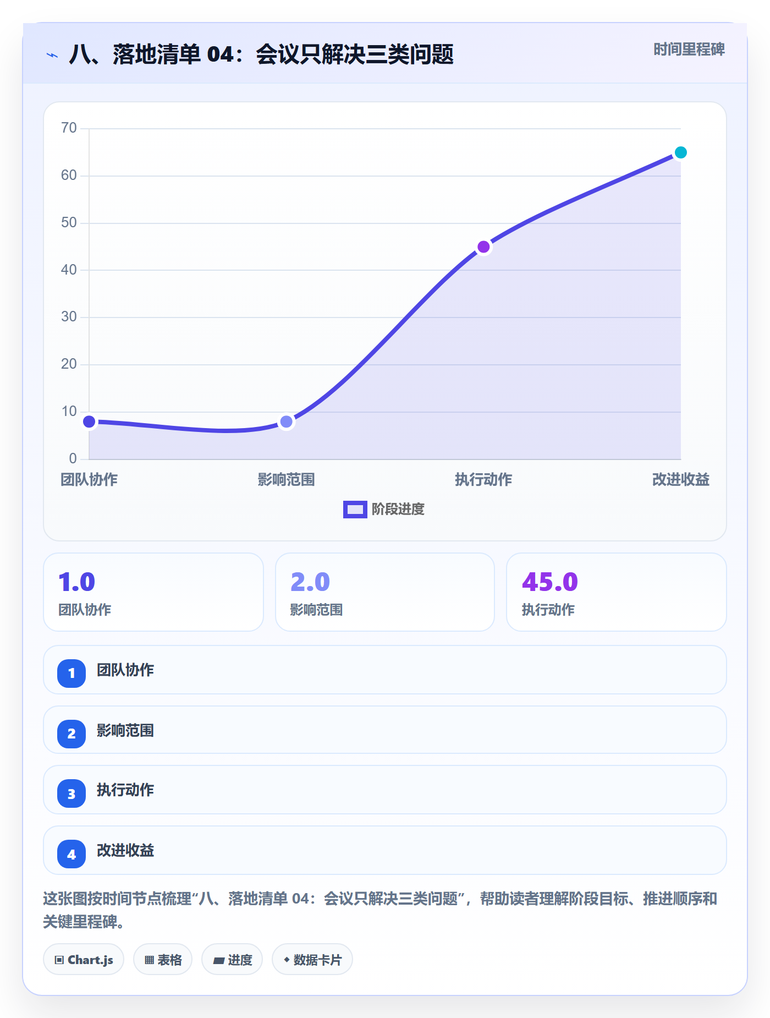Click the 进度 tag chip
770x1018 pixels.
tap(232, 959)
